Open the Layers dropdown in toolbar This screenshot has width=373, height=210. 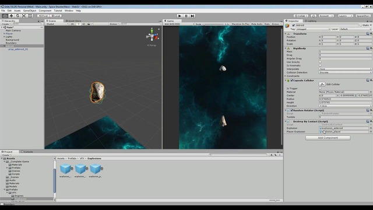[346, 16]
